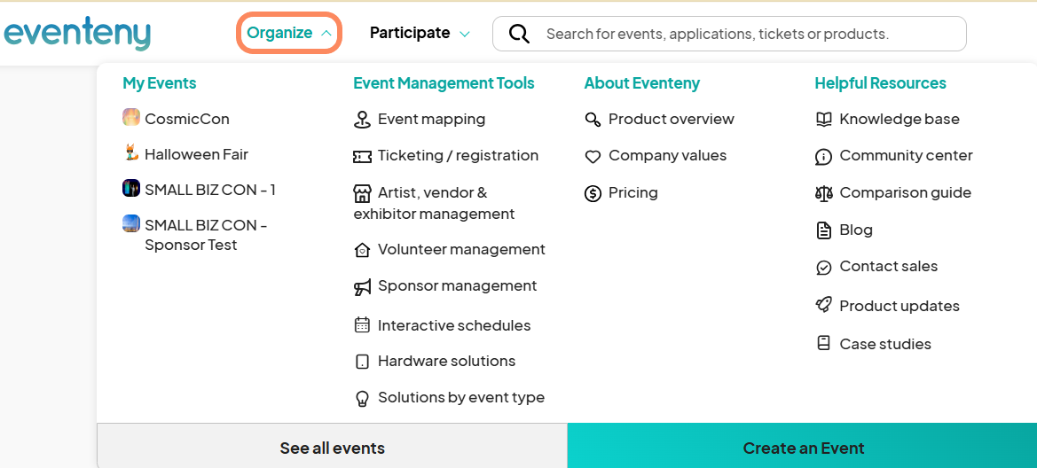Open Volunteer management from the menu
Image resolution: width=1037 pixels, height=468 pixels.
[461, 250]
